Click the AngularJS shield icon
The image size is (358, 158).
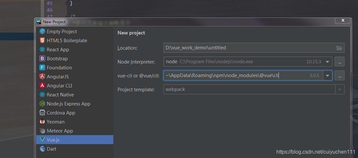click(x=42, y=77)
